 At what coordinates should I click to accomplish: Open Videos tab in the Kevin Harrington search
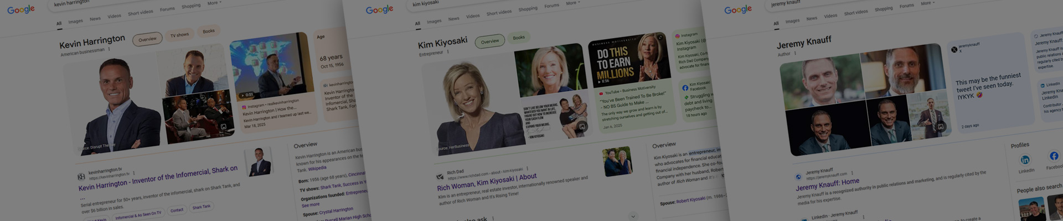[114, 16]
